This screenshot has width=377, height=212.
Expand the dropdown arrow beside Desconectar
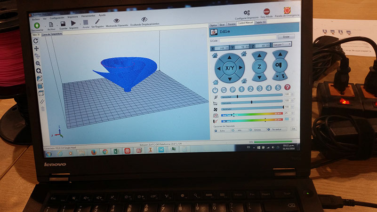point(45,26)
